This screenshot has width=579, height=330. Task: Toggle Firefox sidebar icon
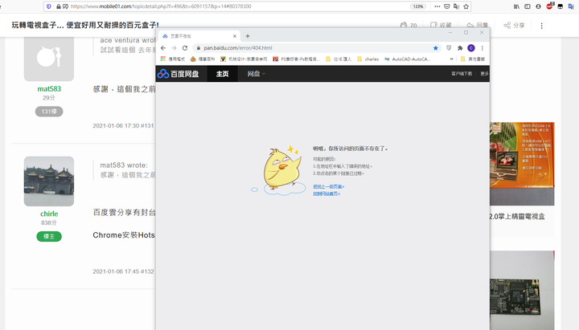tap(528, 6)
